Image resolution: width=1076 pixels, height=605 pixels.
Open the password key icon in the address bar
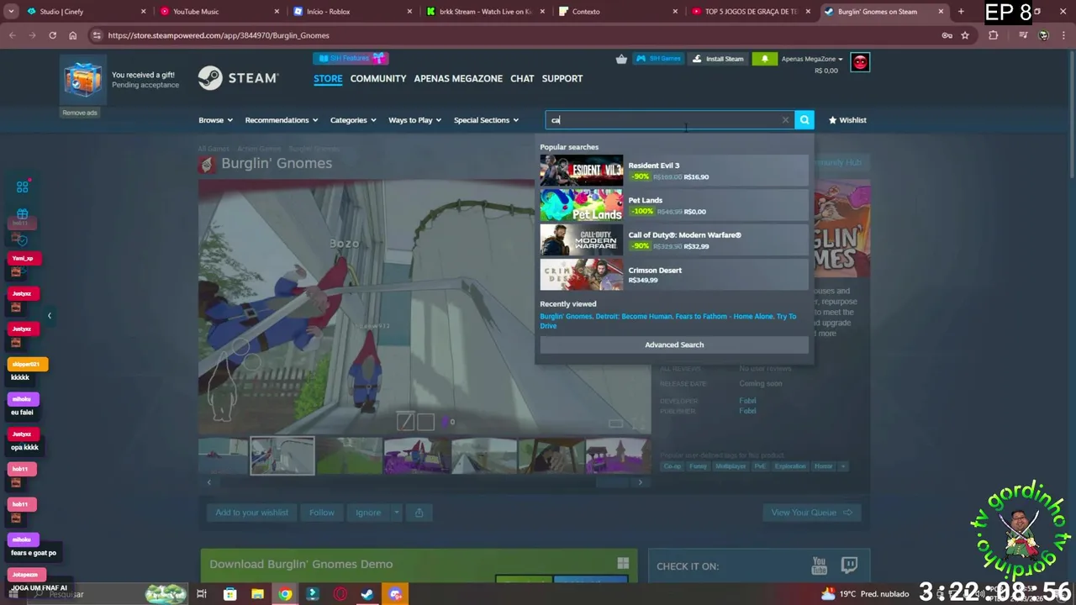pos(947,35)
